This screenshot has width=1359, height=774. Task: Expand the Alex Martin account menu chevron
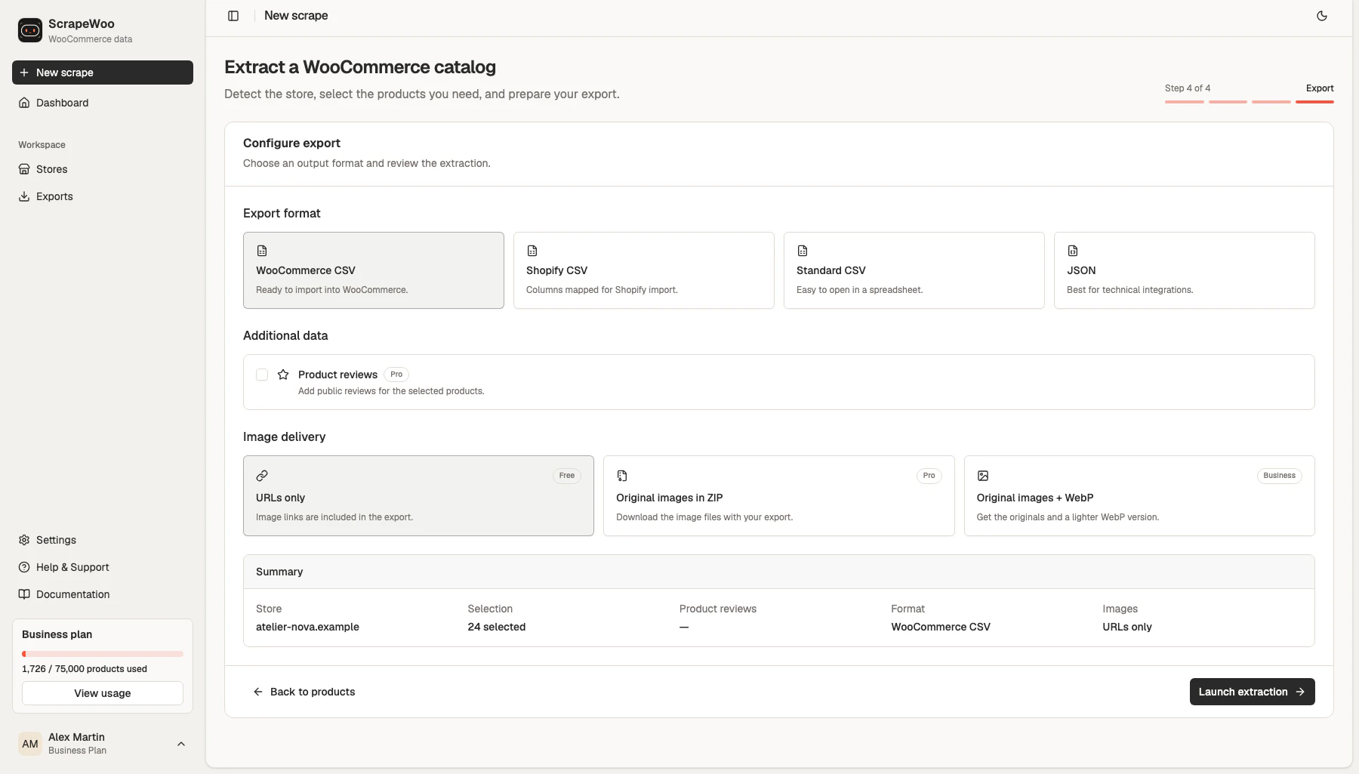pyautogui.click(x=181, y=744)
